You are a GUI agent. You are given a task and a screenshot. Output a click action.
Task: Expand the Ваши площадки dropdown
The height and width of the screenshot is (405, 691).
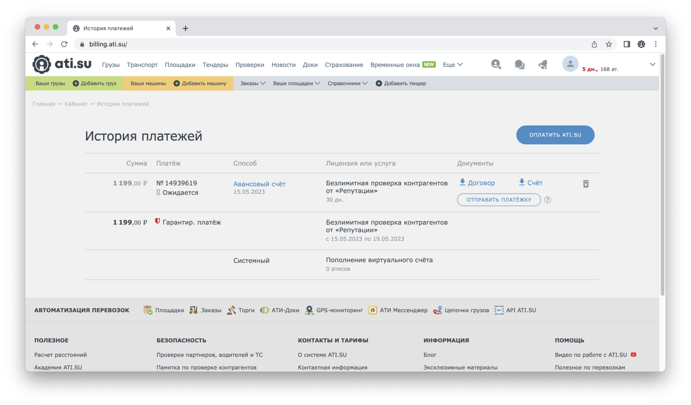coord(296,83)
